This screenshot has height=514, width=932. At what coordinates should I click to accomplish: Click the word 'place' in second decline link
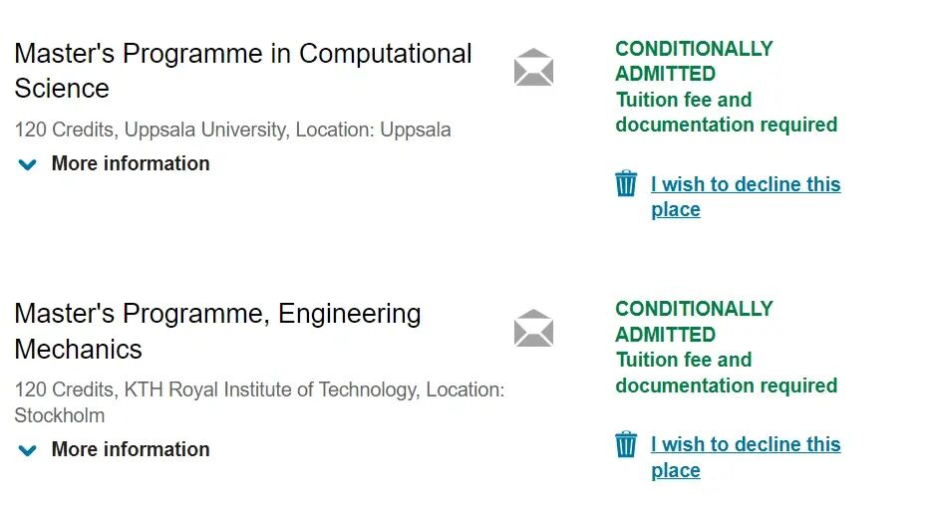(x=675, y=470)
